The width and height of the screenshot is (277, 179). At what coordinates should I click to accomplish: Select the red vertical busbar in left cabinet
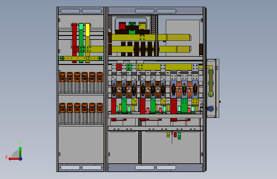[74, 43]
